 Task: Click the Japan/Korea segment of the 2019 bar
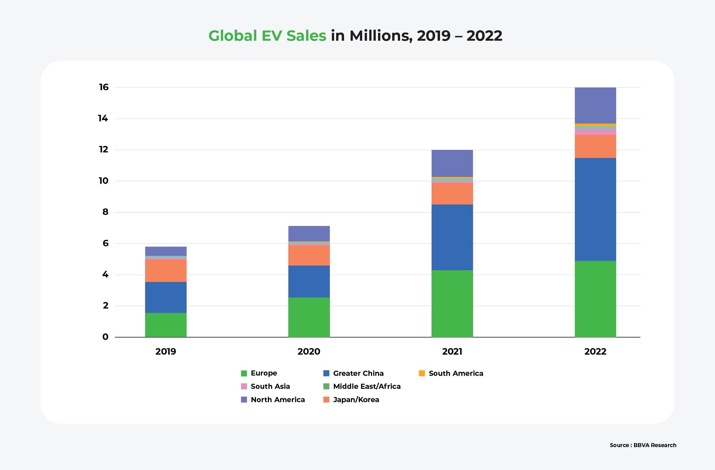tap(166, 271)
